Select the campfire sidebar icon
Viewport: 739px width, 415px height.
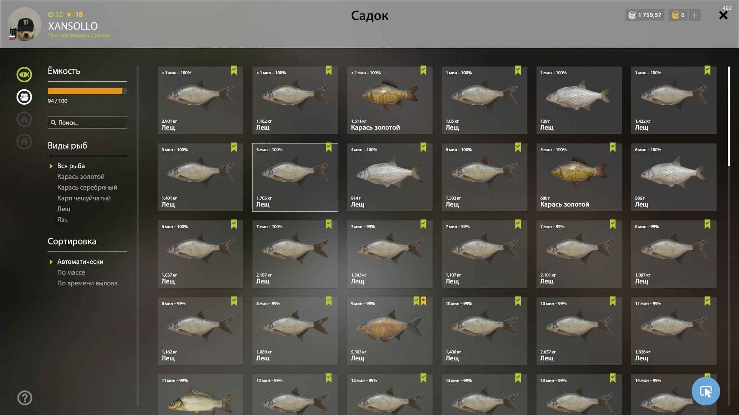click(x=24, y=119)
